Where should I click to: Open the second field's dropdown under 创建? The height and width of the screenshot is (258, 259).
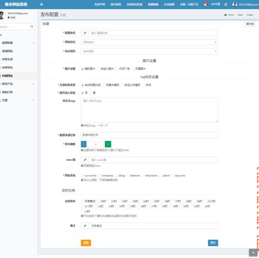[150, 42]
